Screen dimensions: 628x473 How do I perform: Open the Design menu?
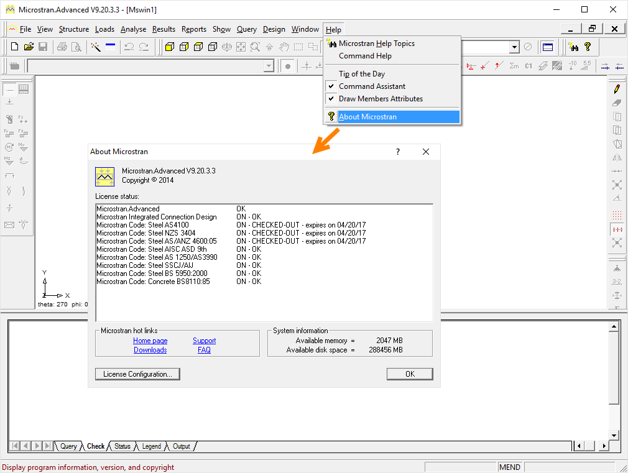pos(274,29)
